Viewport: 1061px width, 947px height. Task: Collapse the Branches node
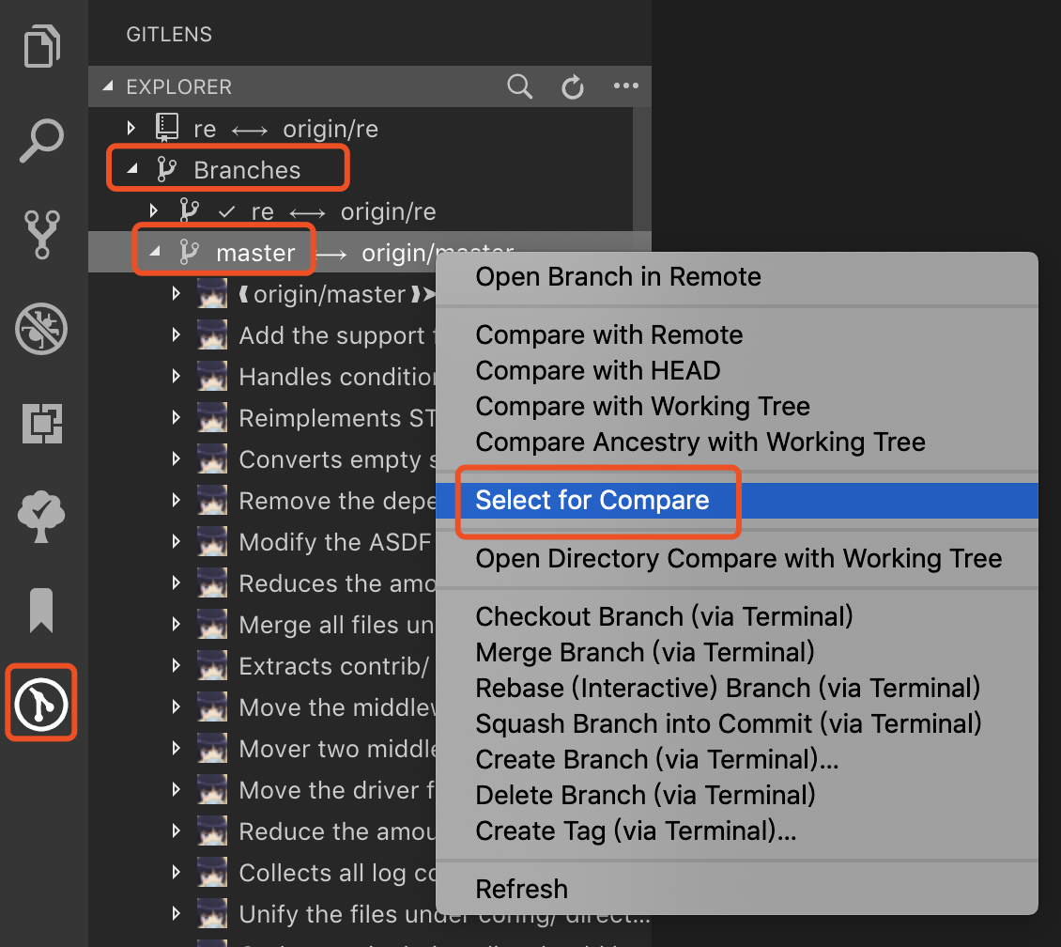tap(132, 169)
